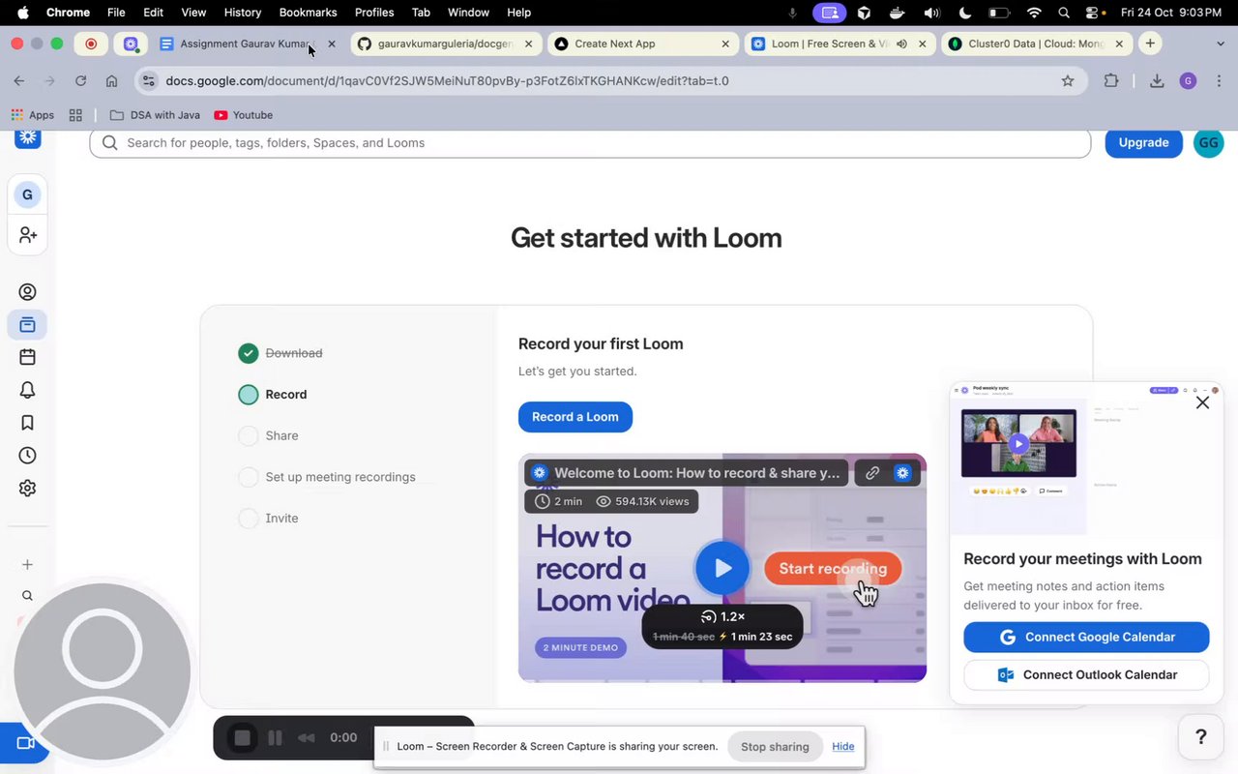Open the profile icon in sidebar
1238x774 pixels.
(27, 292)
